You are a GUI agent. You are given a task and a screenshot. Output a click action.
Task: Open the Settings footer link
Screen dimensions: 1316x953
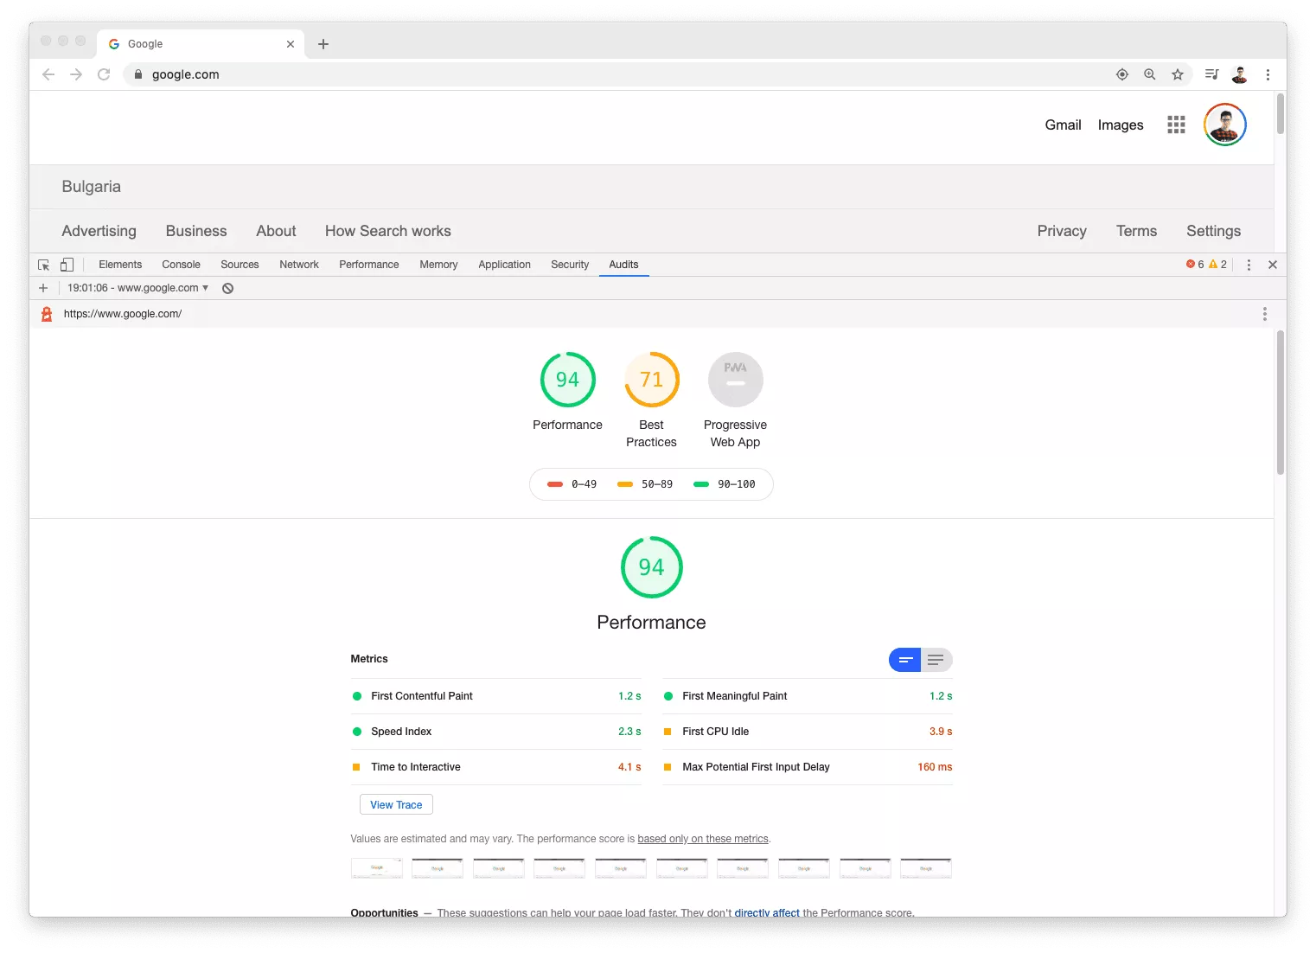(x=1213, y=231)
